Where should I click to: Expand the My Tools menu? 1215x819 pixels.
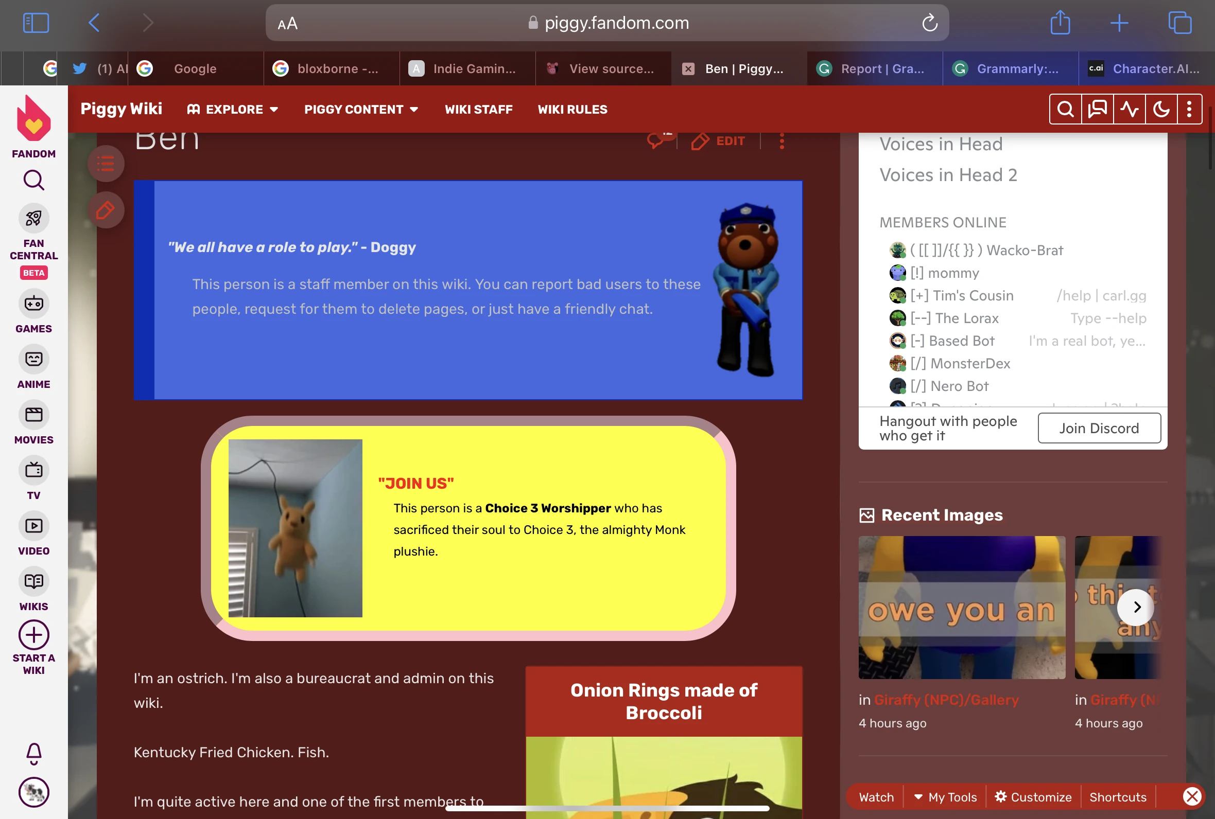(945, 797)
